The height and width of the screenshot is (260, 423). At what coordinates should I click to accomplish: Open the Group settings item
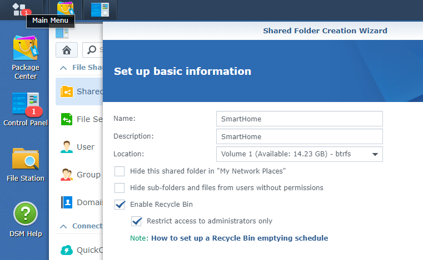(82, 175)
